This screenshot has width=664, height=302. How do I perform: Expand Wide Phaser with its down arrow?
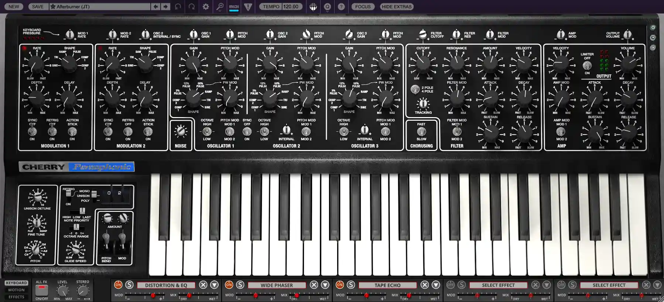coord(325,285)
